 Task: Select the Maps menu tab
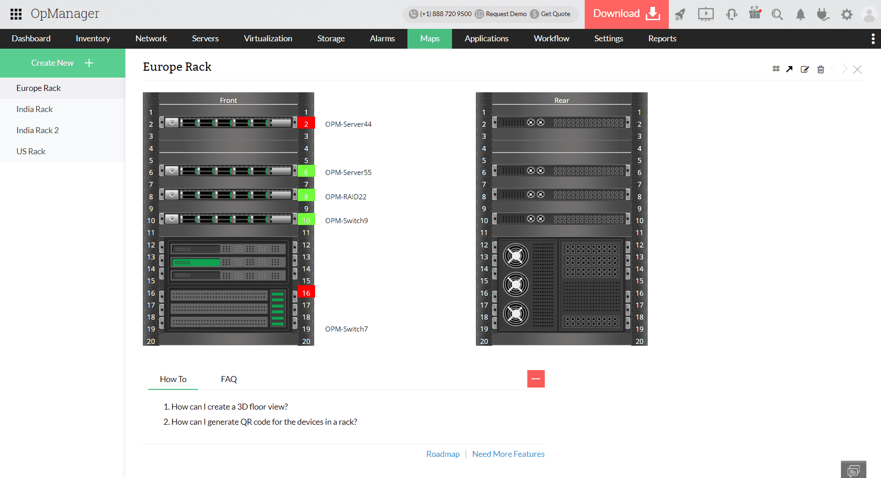(429, 39)
